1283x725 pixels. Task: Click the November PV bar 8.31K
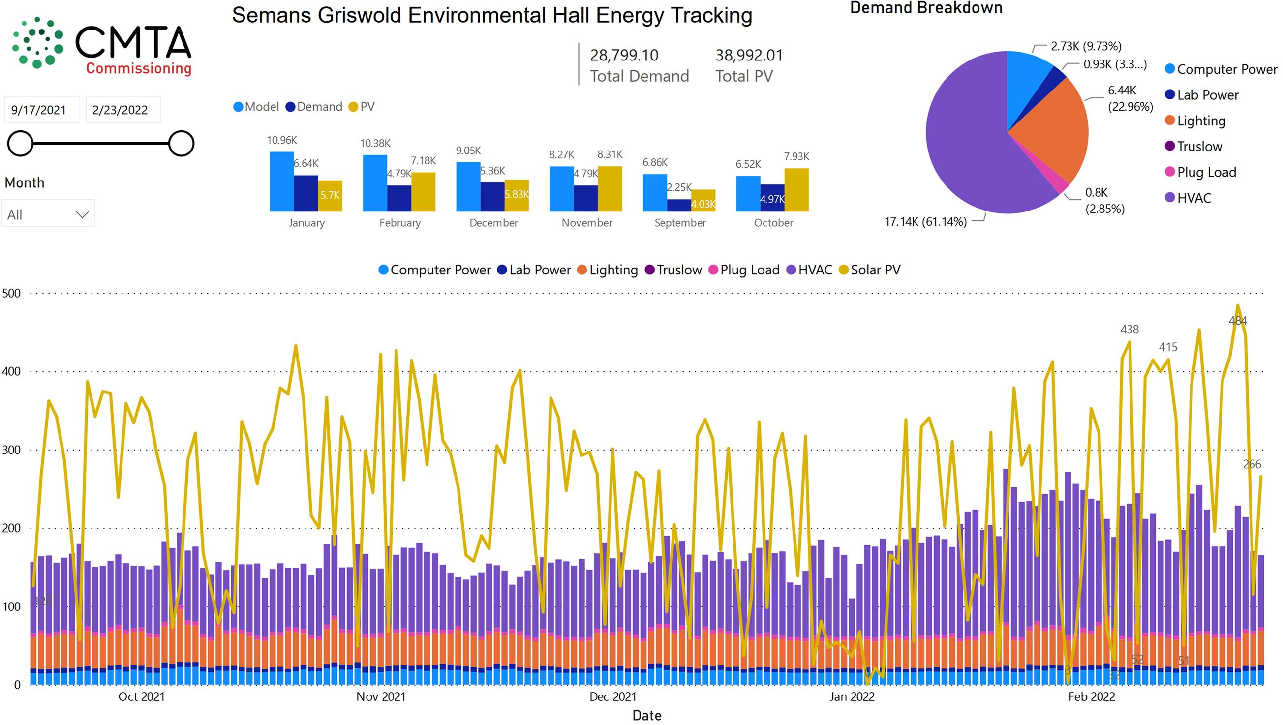610,189
